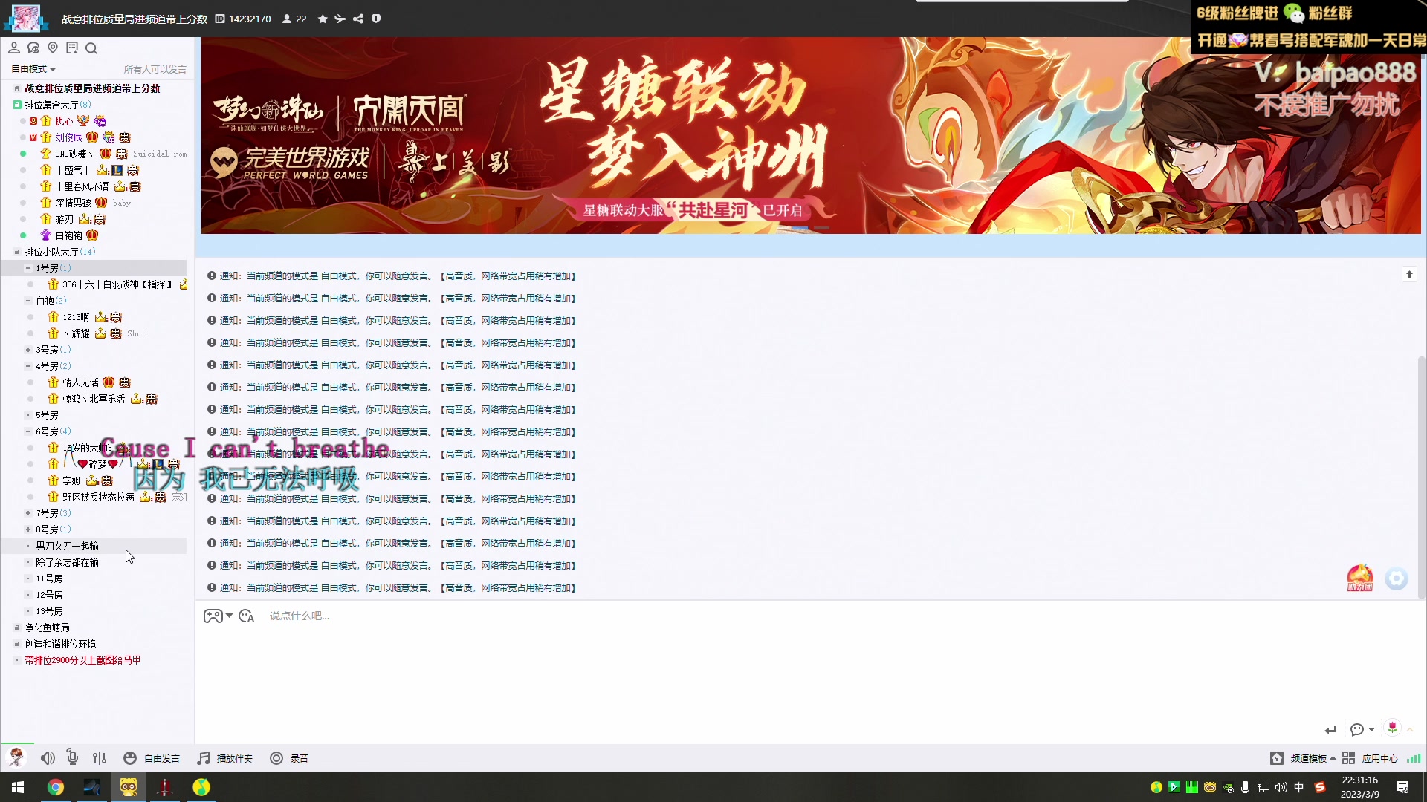The width and height of the screenshot is (1427, 802).
Task: Join the 12号房 sub-channel
Action: click(x=49, y=595)
